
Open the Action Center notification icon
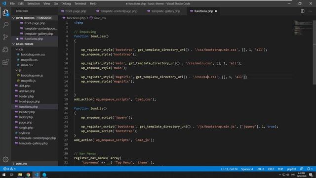(311, 175)
